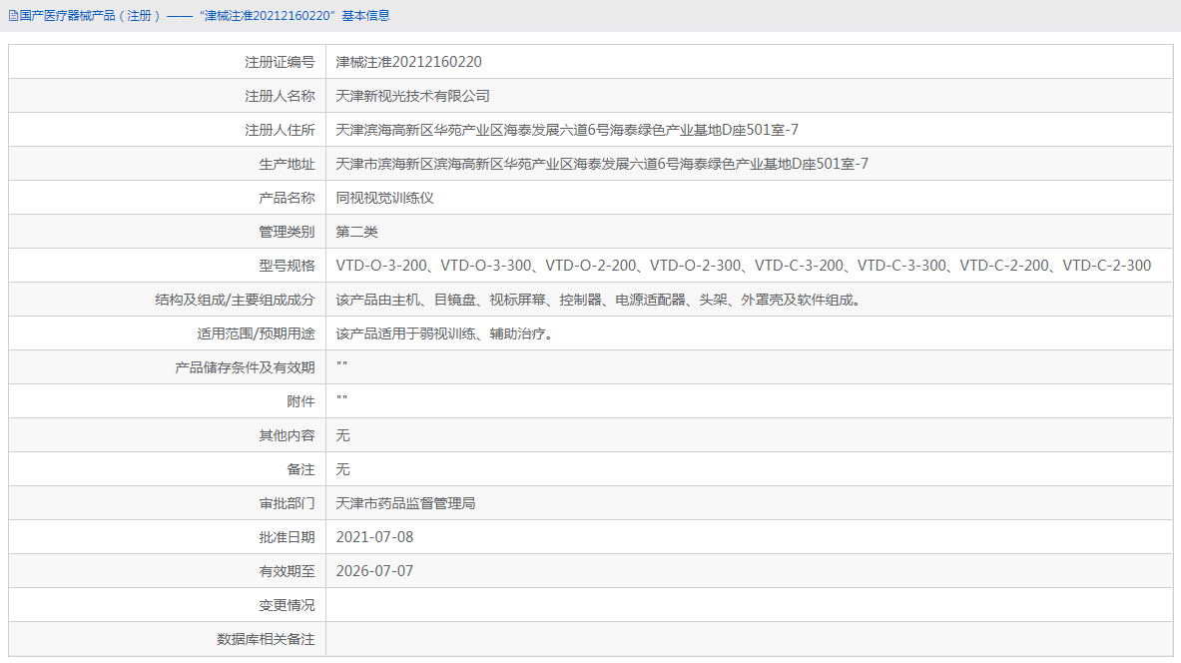The height and width of the screenshot is (663, 1181).
Task: Select the registration number 津械注准20212160220 value
Action: pos(407,61)
